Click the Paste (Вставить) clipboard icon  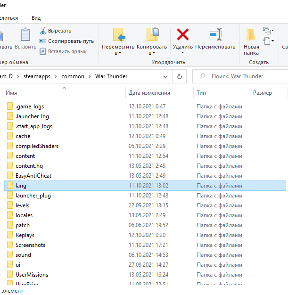pos(25,34)
